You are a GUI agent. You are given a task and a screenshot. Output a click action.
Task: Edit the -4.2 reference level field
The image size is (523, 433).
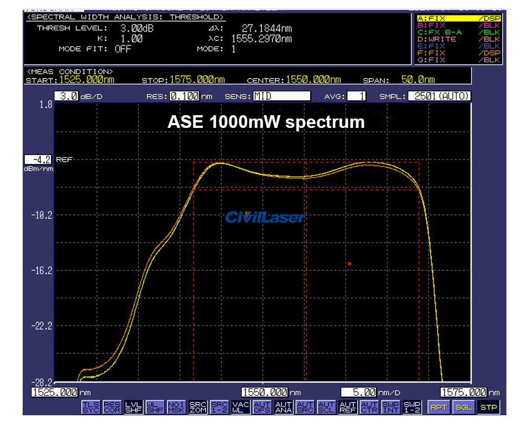[x=38, y=159]
